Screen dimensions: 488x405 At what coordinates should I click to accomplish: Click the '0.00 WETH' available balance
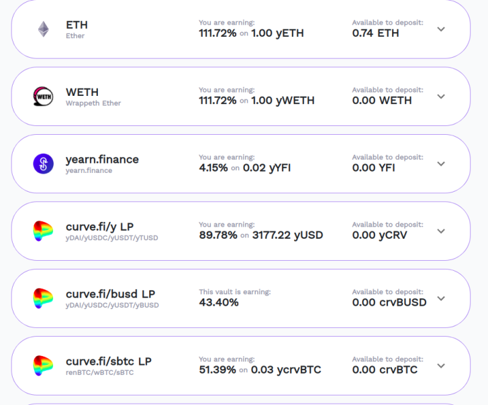click(382, 101)
